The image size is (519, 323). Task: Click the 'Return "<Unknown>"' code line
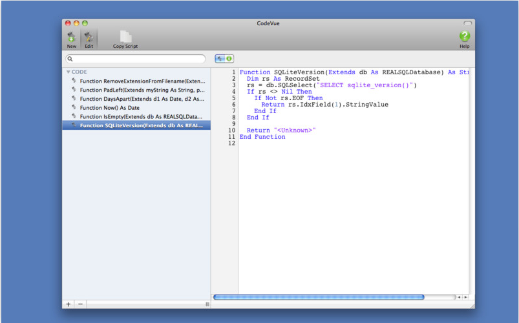(x=281, y=130)
